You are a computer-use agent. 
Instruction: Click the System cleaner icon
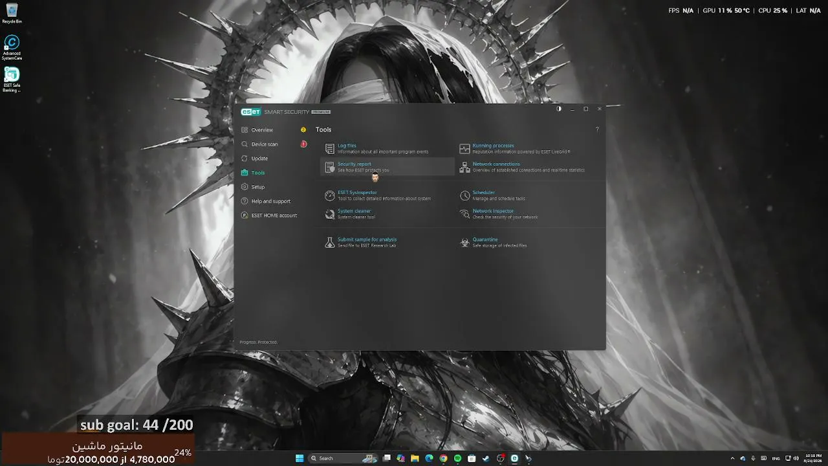330,214
